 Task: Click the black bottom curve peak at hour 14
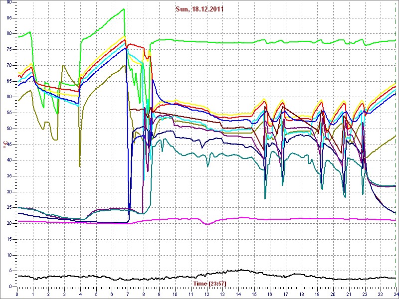(x=240, y=270)
